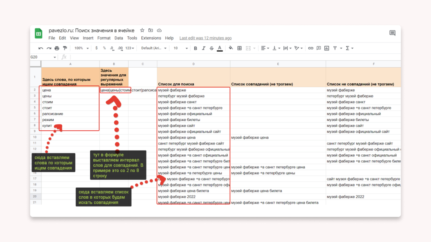Screen dimensions: 431x242
Task: Click the Name box showing G20
Action: pyautogui.click(x=43, y=57)
